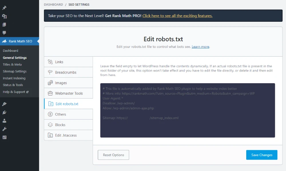This screenshot has width=286, height=171.
Task: Open the 'Learn more' link
Action: (200, 47)
